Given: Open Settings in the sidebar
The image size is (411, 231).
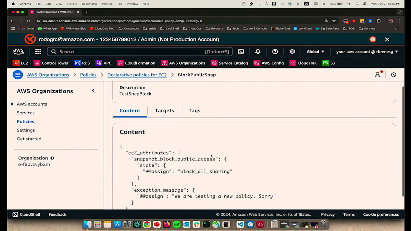Looking at the screenshot, I should (26, 130).
